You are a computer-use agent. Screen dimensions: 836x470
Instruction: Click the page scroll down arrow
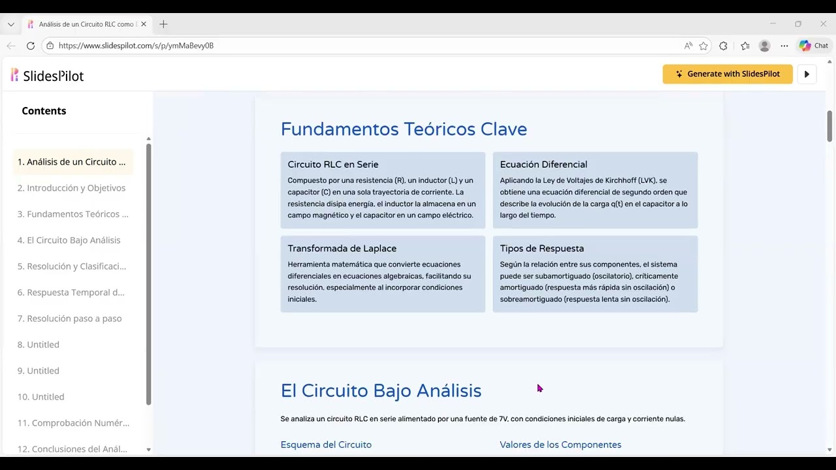tap(829, 450)
